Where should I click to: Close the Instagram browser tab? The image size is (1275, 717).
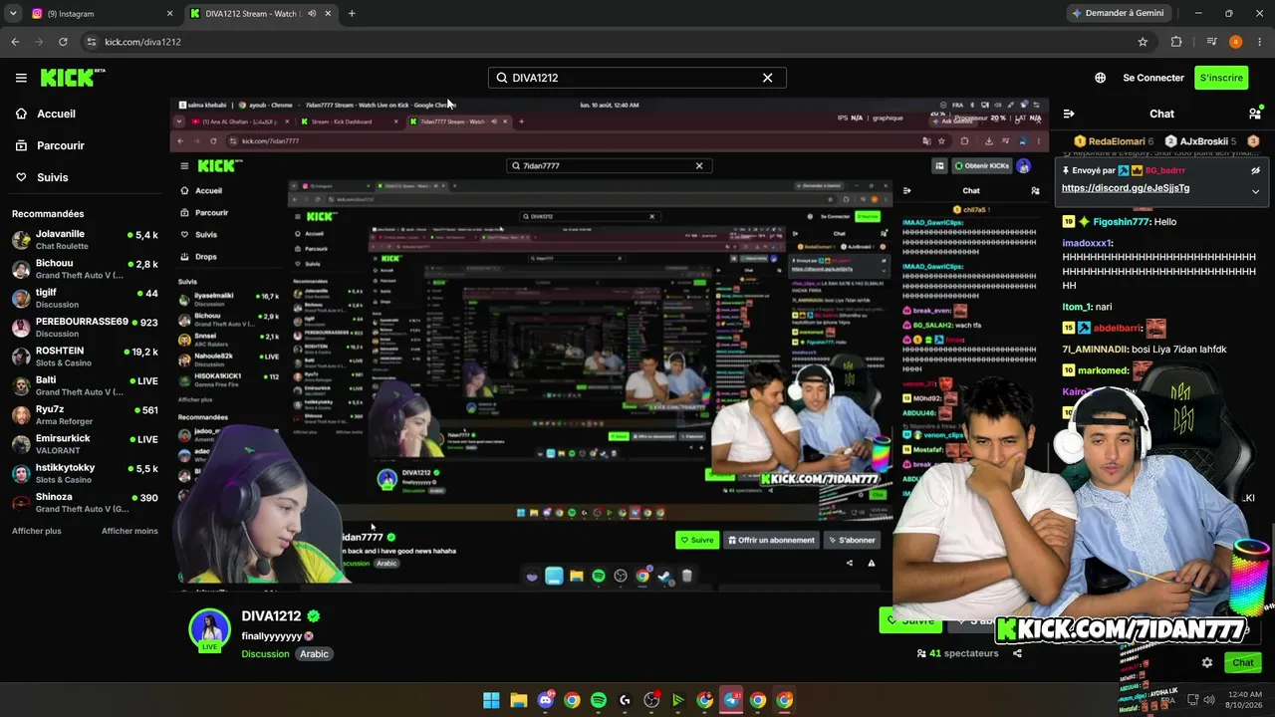(x=169, y=14)
